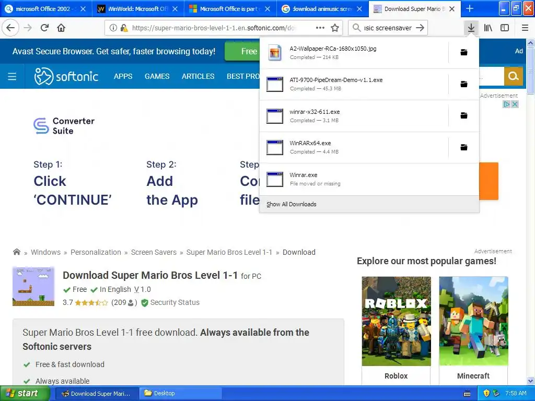Open the Windows Start menu
The height and width of the screenshot is (401, 535).
click(x=25, y=393)
